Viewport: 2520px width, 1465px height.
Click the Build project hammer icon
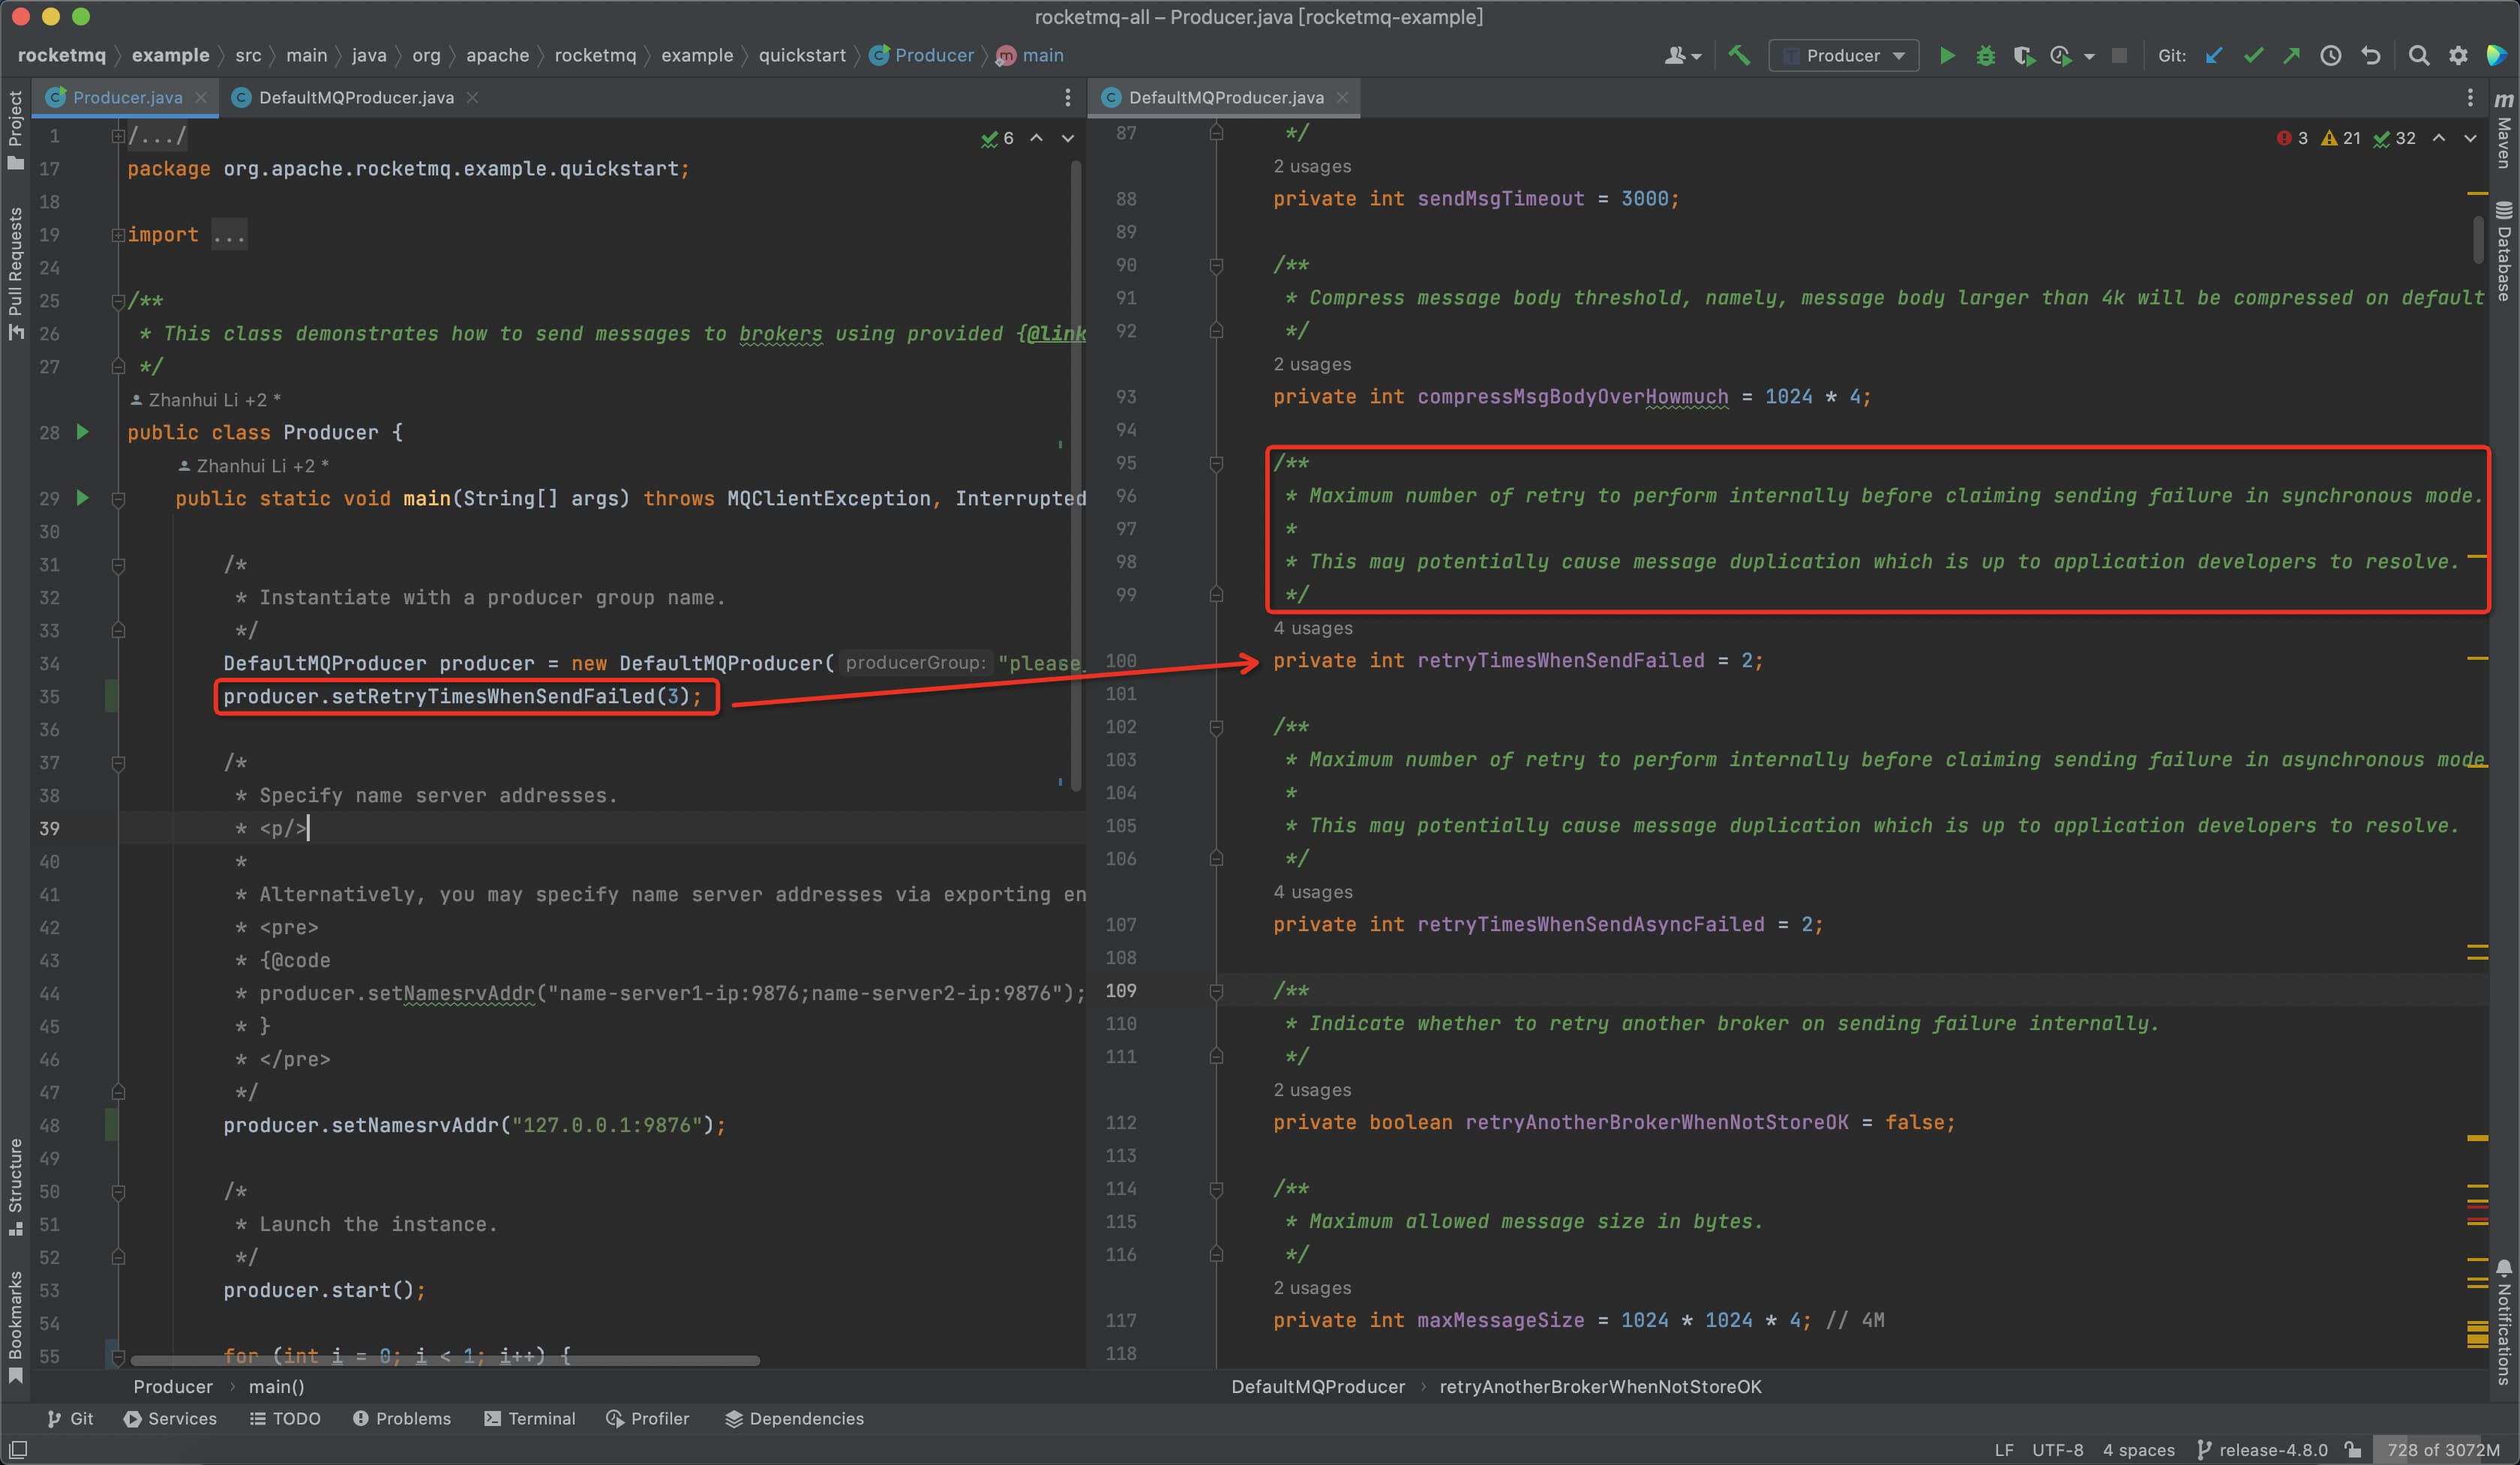pyautogui.click(x=1739, y=56)
